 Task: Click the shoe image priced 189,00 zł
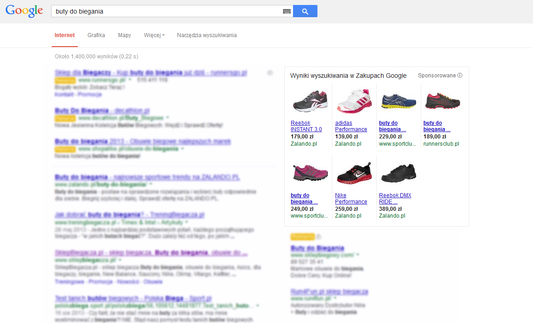[442, 101]
